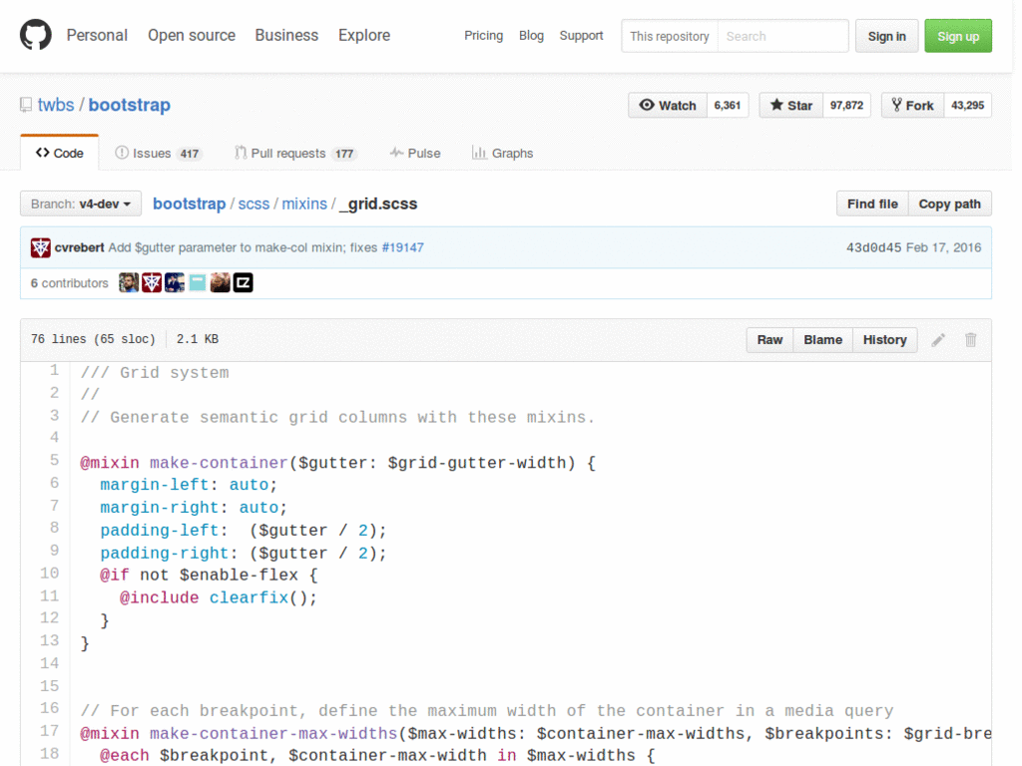Select line number 1
This screenshot has height=766, width=1022.
54,371
